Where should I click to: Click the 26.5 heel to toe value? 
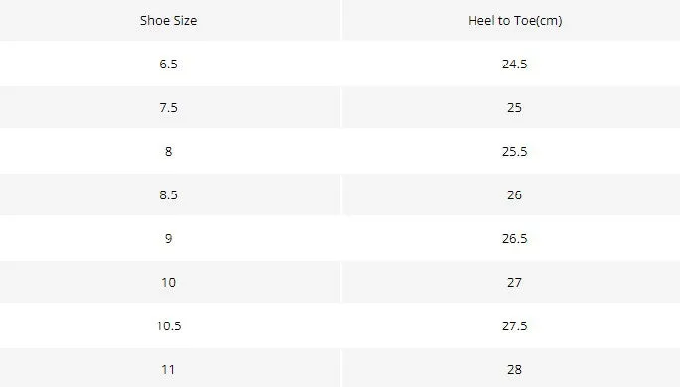tap(515, 238)
